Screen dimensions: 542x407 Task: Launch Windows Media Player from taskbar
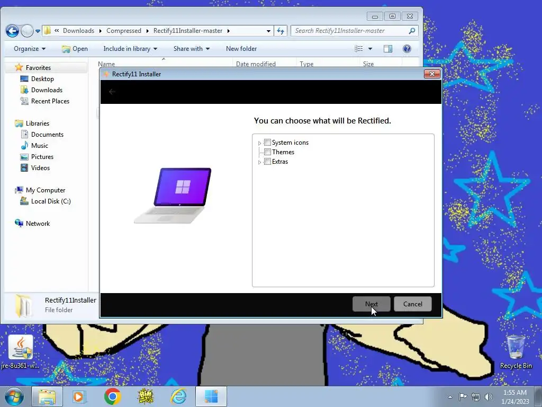(x=79, y=396)
